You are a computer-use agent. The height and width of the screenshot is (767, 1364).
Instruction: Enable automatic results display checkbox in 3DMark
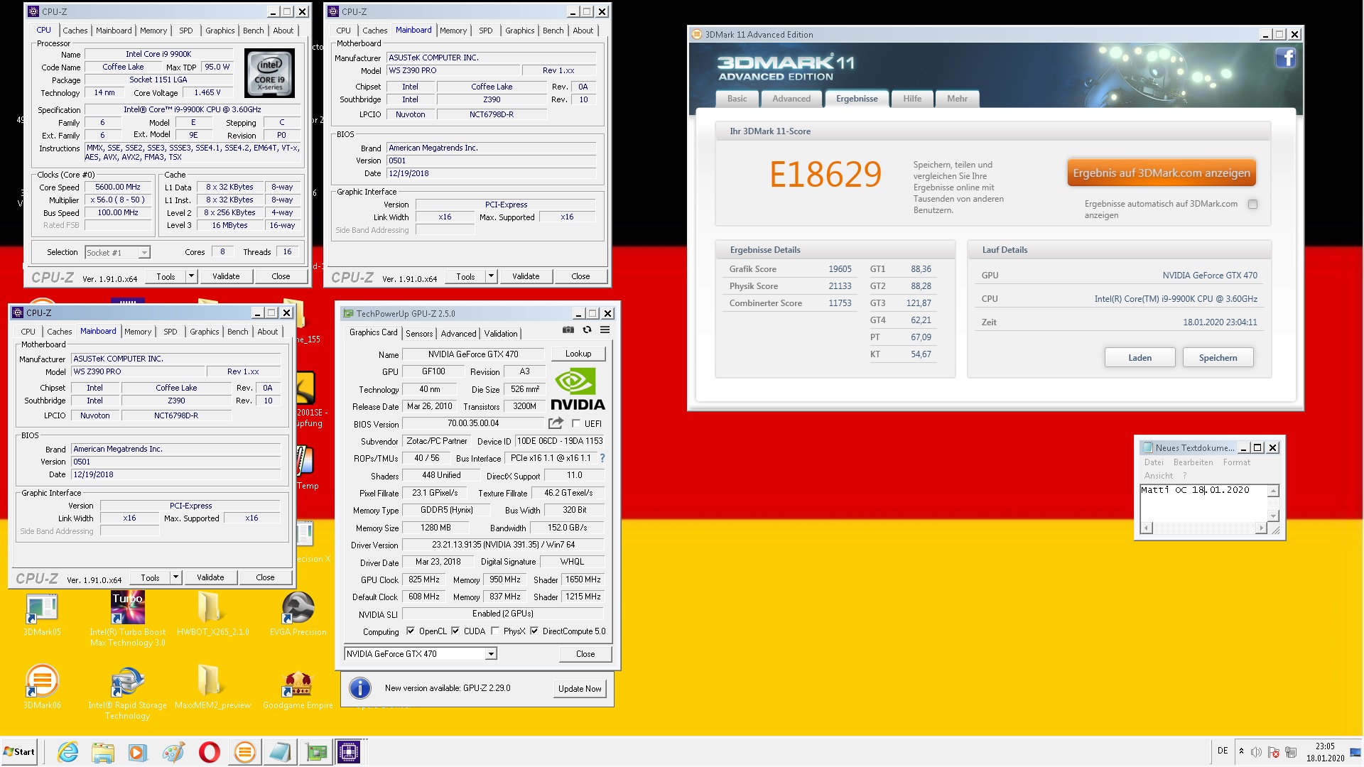pos(1253,205)
